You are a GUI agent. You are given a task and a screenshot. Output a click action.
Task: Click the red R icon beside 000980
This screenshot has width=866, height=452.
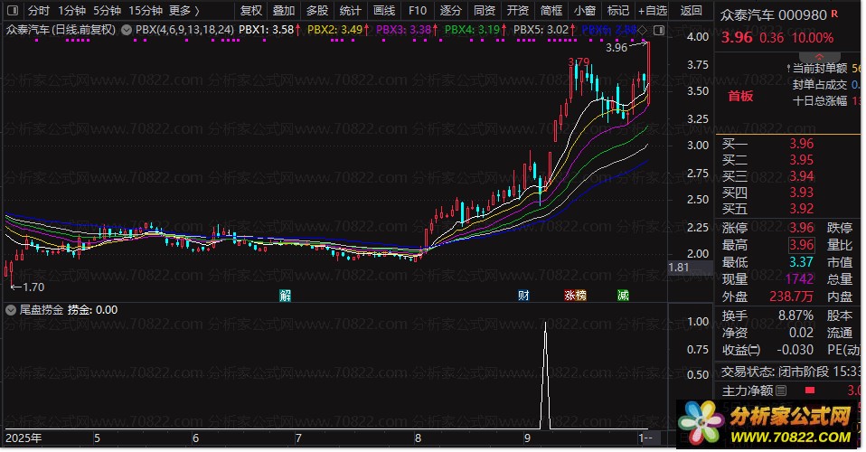[x=834, y=14]
